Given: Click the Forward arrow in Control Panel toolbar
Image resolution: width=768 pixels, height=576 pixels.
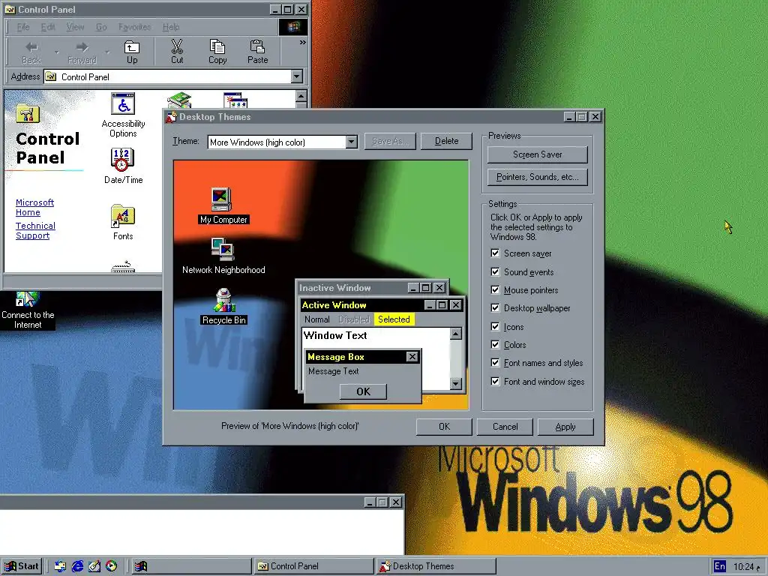Looking at the screenshot, I should point(82,52).
